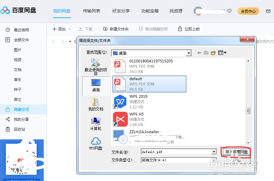Viewport: 274px width, 181px height.
Task: Click the 添加 button
Action: click(59, 29)
